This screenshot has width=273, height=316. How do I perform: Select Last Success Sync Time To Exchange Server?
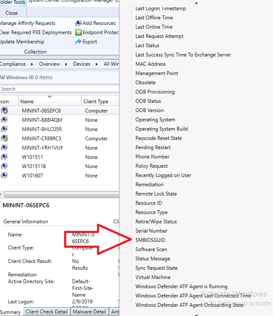pyautogui.click(x=183, y=55)
